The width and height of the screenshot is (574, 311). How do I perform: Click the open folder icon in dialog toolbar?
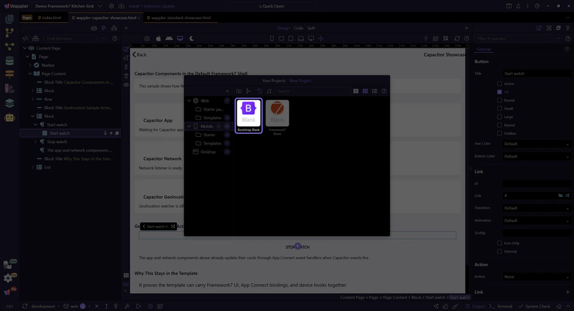[x=239, y=91]
